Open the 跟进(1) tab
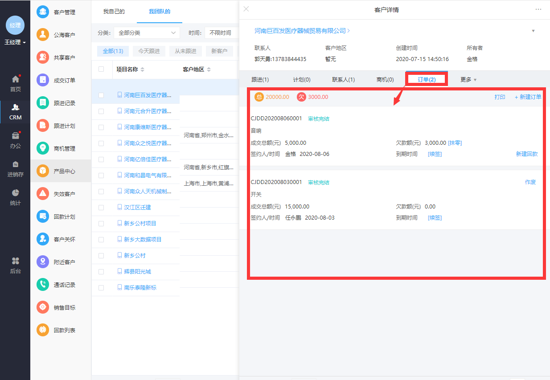This screenshot has height=380, width=550. [x=260, y=80]
